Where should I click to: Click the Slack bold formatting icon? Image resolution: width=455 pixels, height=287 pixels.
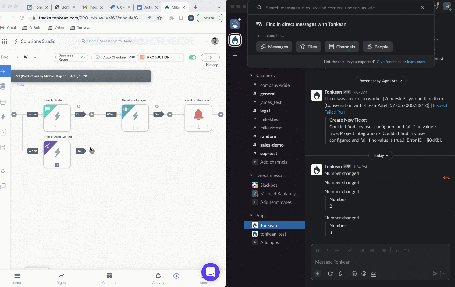(318, 250)
